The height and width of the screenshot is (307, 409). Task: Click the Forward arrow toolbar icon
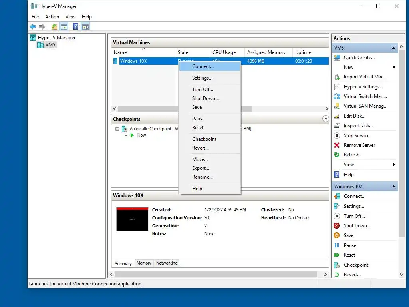pyautogui.click(x=42, y=27)
